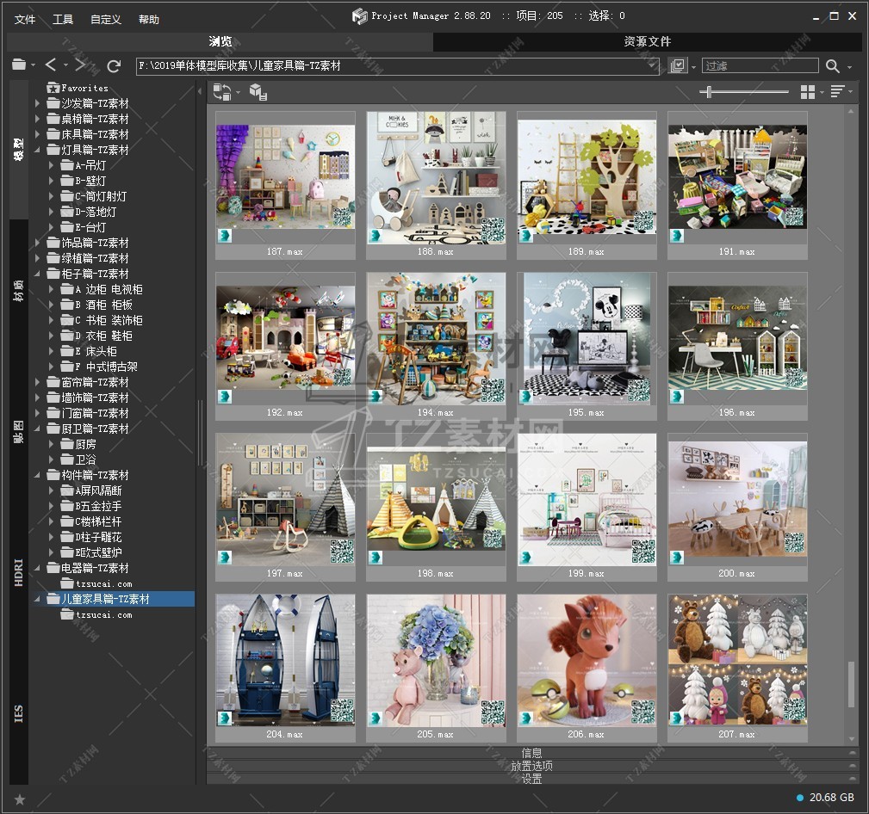Expand the 设置 panel bar
This screenshot has width=869, height=814.
(x=531, y=779)
